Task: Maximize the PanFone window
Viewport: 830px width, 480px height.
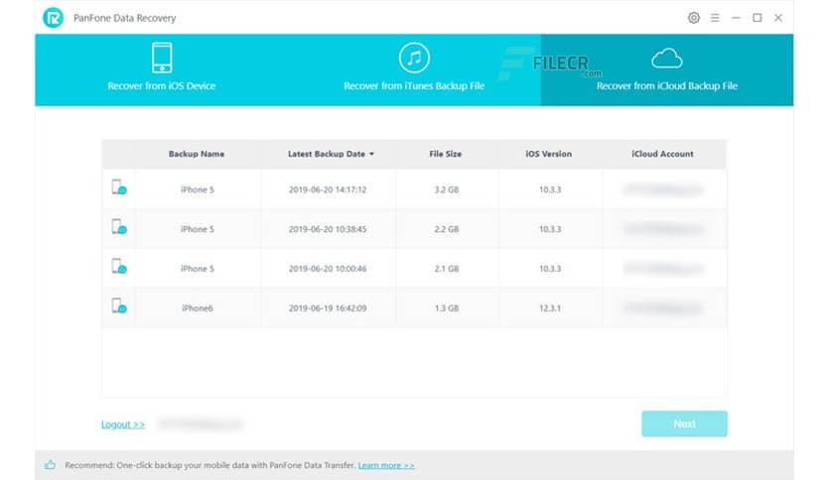Action: (757, 18)
